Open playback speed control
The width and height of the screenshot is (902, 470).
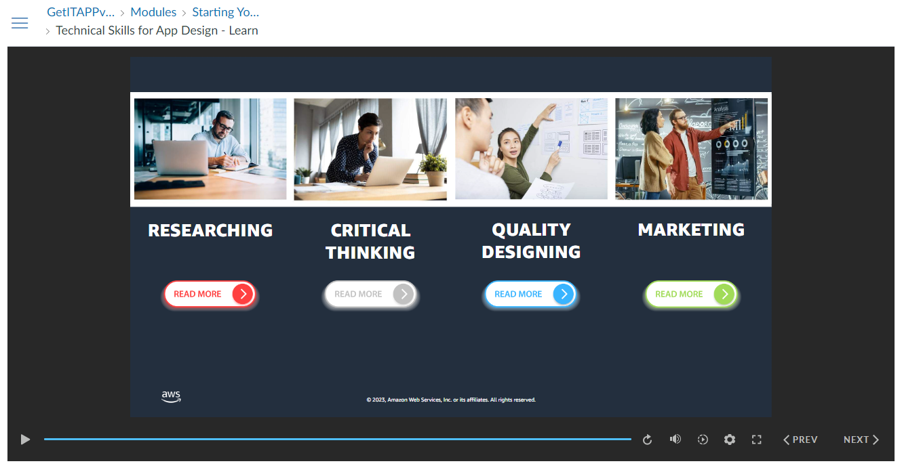click(703, 440)
